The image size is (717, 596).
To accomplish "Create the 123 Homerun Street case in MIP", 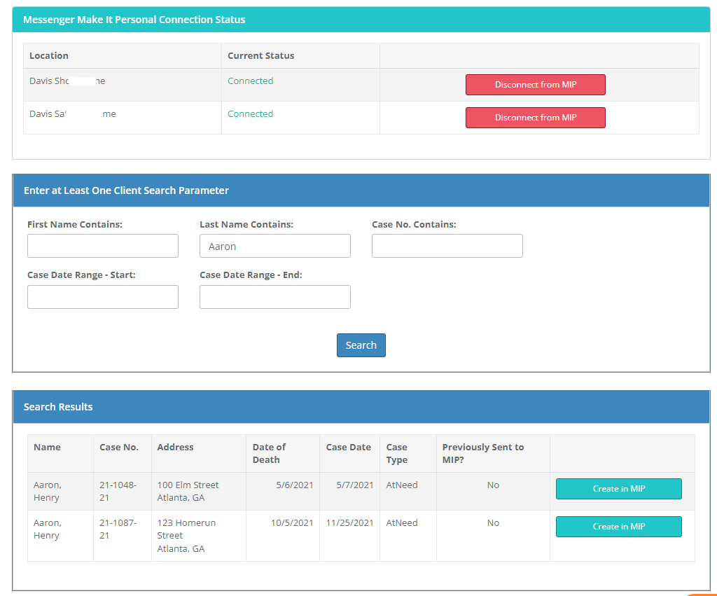I will point(618,527).
